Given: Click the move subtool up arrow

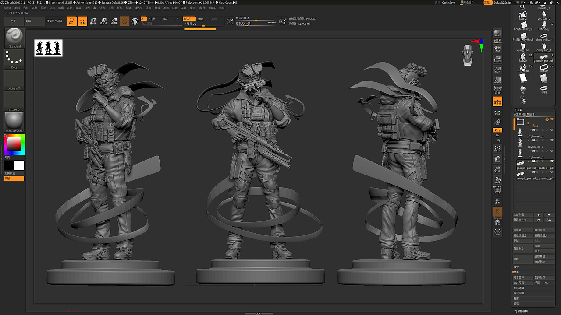Looking at the screenshot, I should (x=539, y=215).
